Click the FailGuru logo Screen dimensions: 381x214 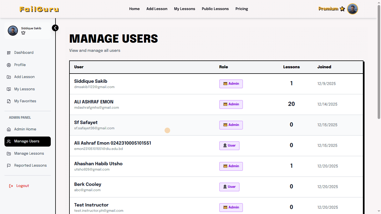pyautogui.click(x=39, y=9)
